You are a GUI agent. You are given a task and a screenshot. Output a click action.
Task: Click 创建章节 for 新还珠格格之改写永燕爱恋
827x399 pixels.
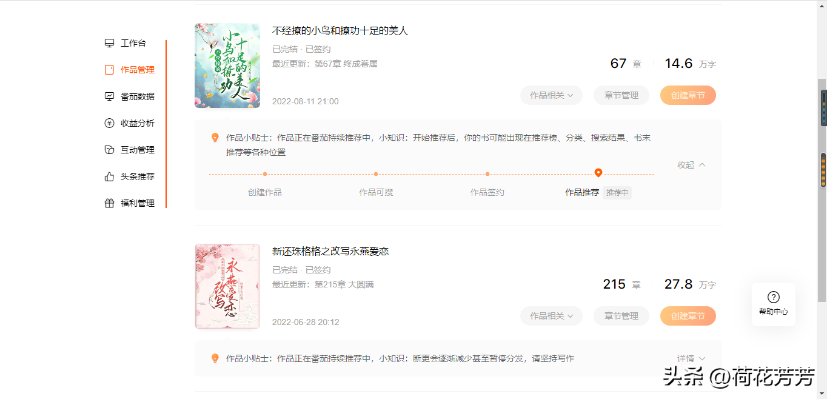[x=688, y=316]
